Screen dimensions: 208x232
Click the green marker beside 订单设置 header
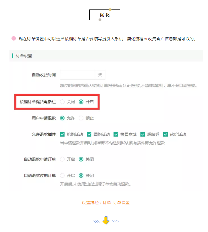13,56
